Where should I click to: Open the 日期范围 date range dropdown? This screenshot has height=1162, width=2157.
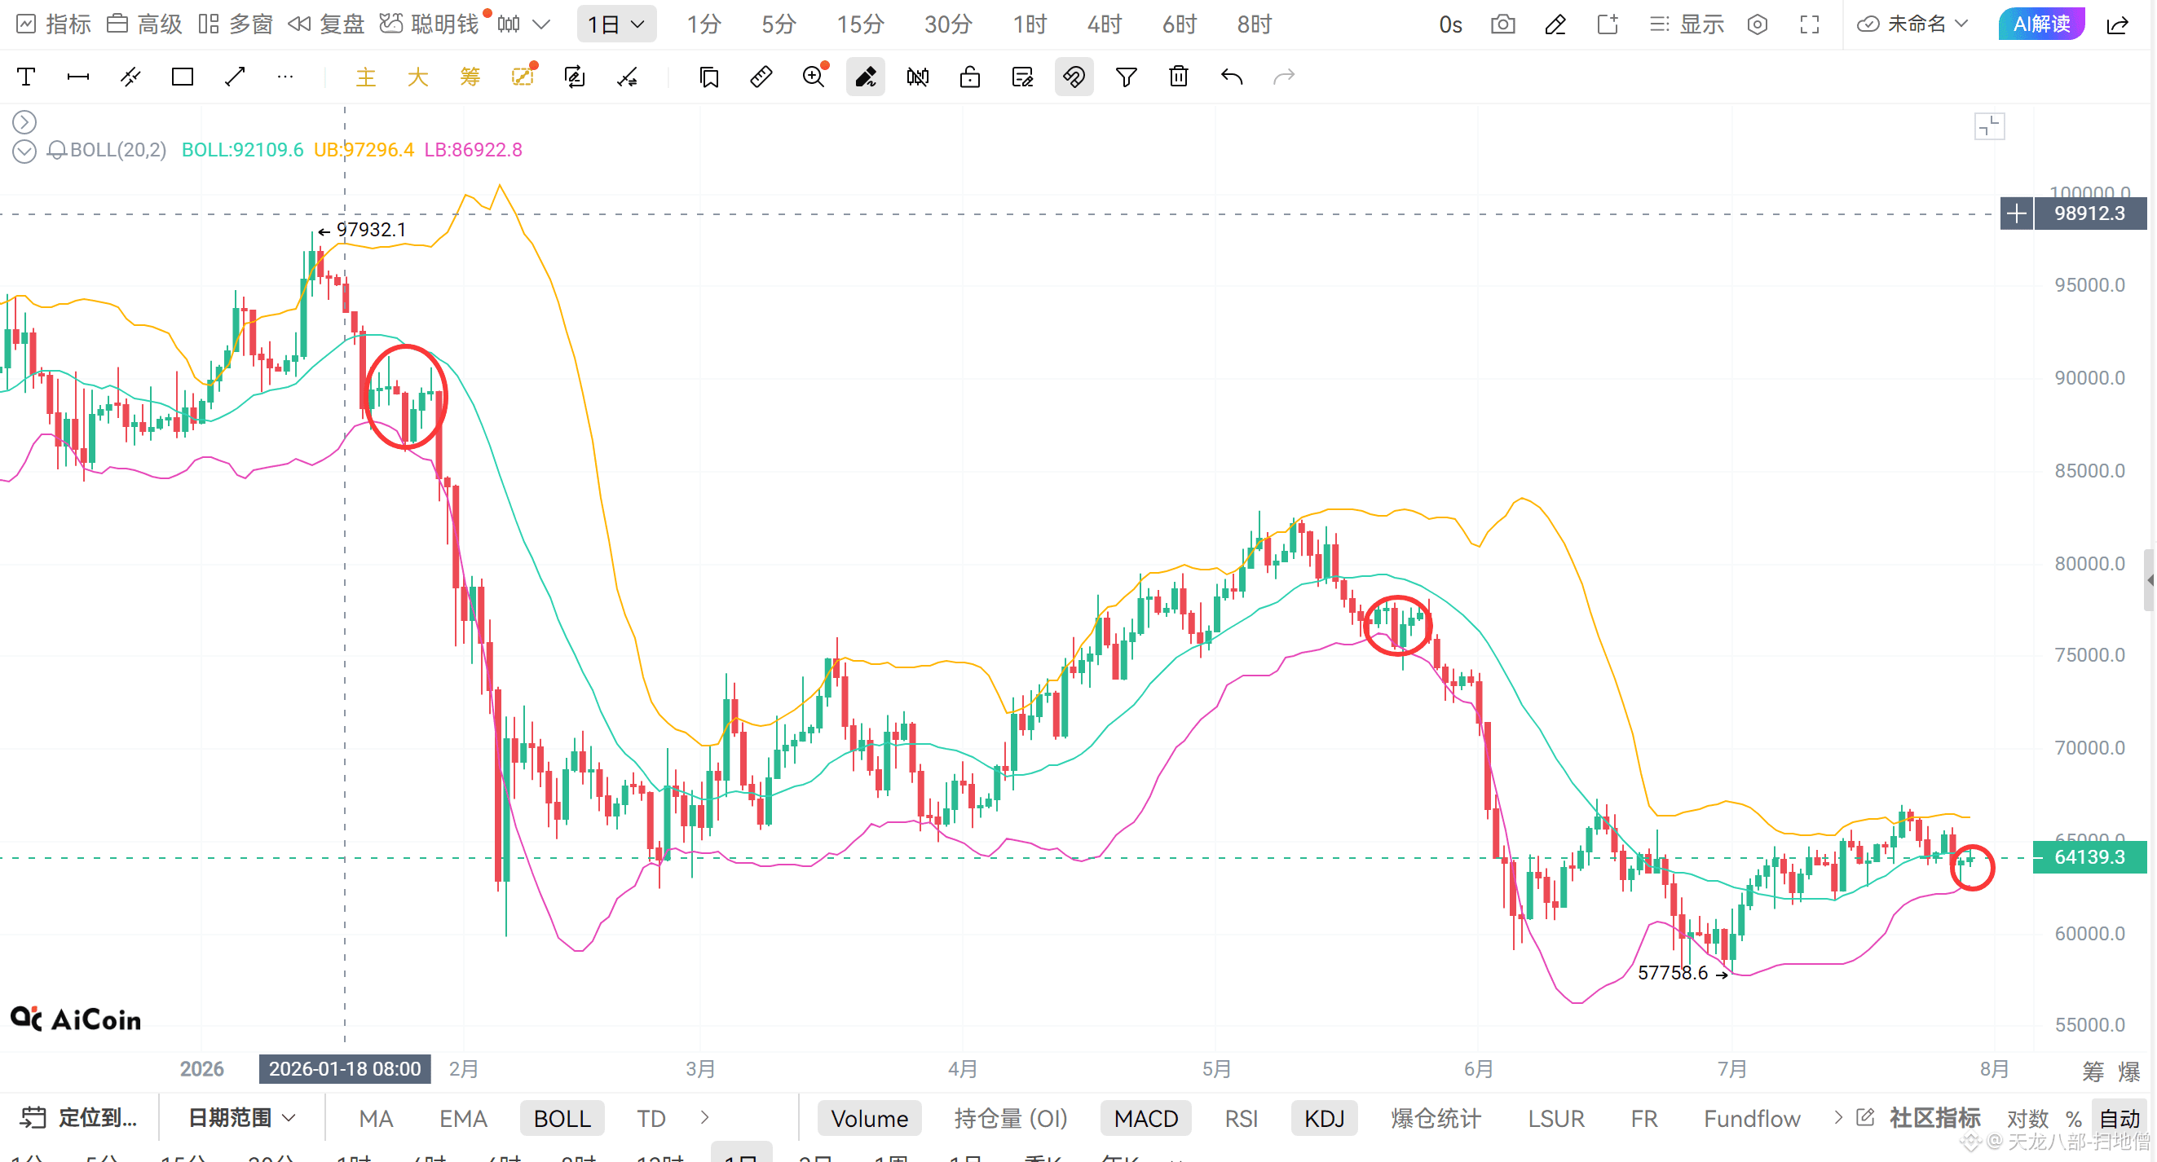click(241, 1118)
